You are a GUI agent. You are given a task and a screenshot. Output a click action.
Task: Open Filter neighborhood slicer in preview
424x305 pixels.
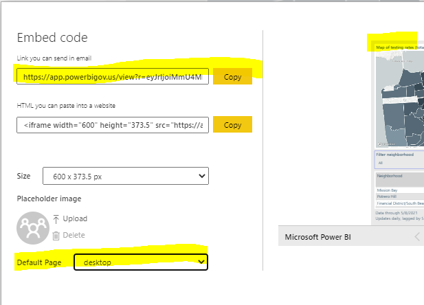click(x=399, y=159)
